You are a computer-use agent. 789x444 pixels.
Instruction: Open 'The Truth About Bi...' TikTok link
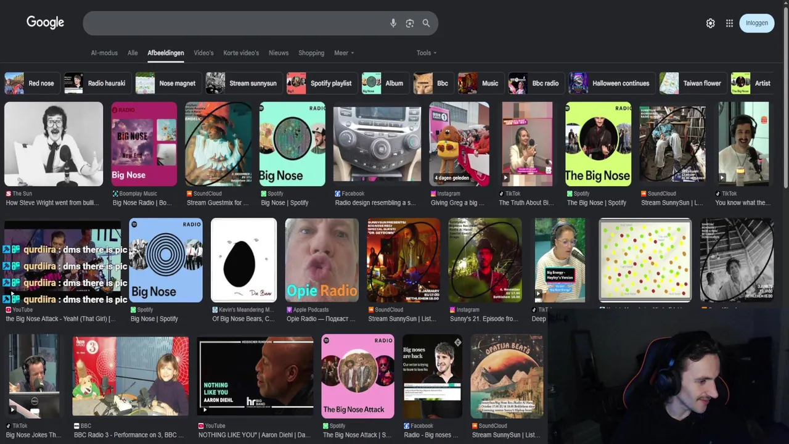526,203
